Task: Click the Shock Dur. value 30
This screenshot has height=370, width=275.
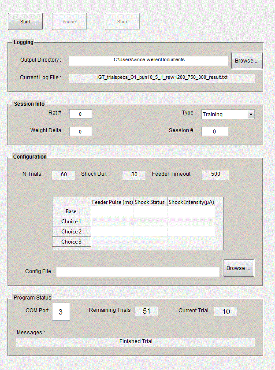Action: pos(134,175)
